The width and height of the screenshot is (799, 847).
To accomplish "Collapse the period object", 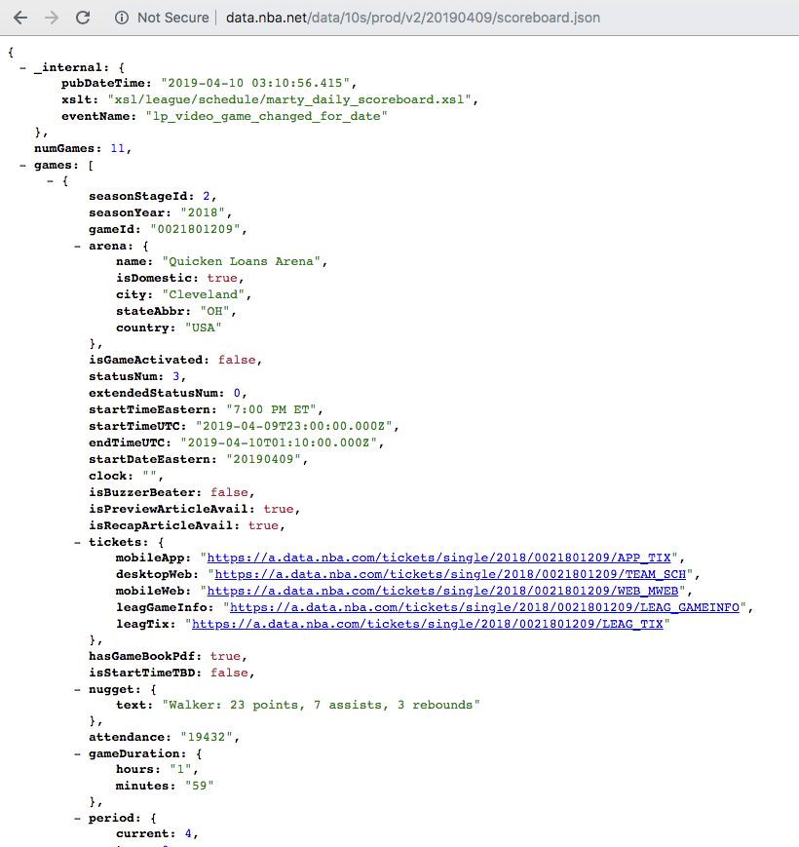I will (78, 819).
